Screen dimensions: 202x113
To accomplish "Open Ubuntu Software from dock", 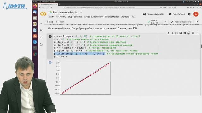I will click(x=35, y=36).
